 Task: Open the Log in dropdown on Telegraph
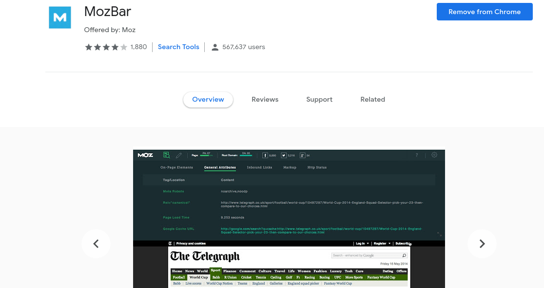point(362,244)
